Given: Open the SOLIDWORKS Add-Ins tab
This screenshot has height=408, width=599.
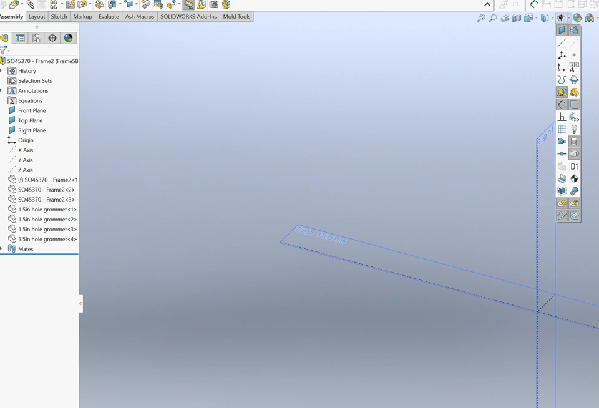Looking at the screenshot, I should pyautogui.click(x=188, y=16).
